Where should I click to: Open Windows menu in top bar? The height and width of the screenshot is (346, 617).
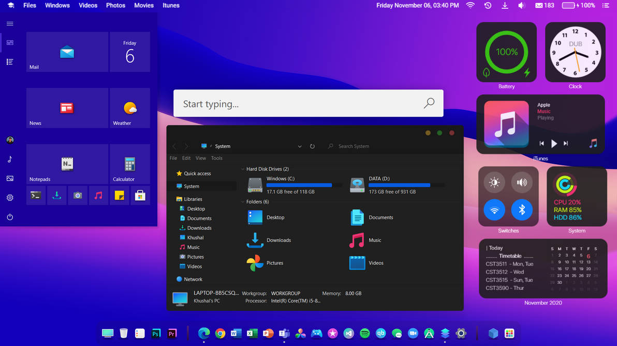(x=57, y=6)
